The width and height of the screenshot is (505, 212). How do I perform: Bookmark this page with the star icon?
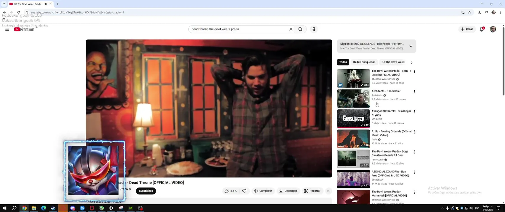coord(469,12)
